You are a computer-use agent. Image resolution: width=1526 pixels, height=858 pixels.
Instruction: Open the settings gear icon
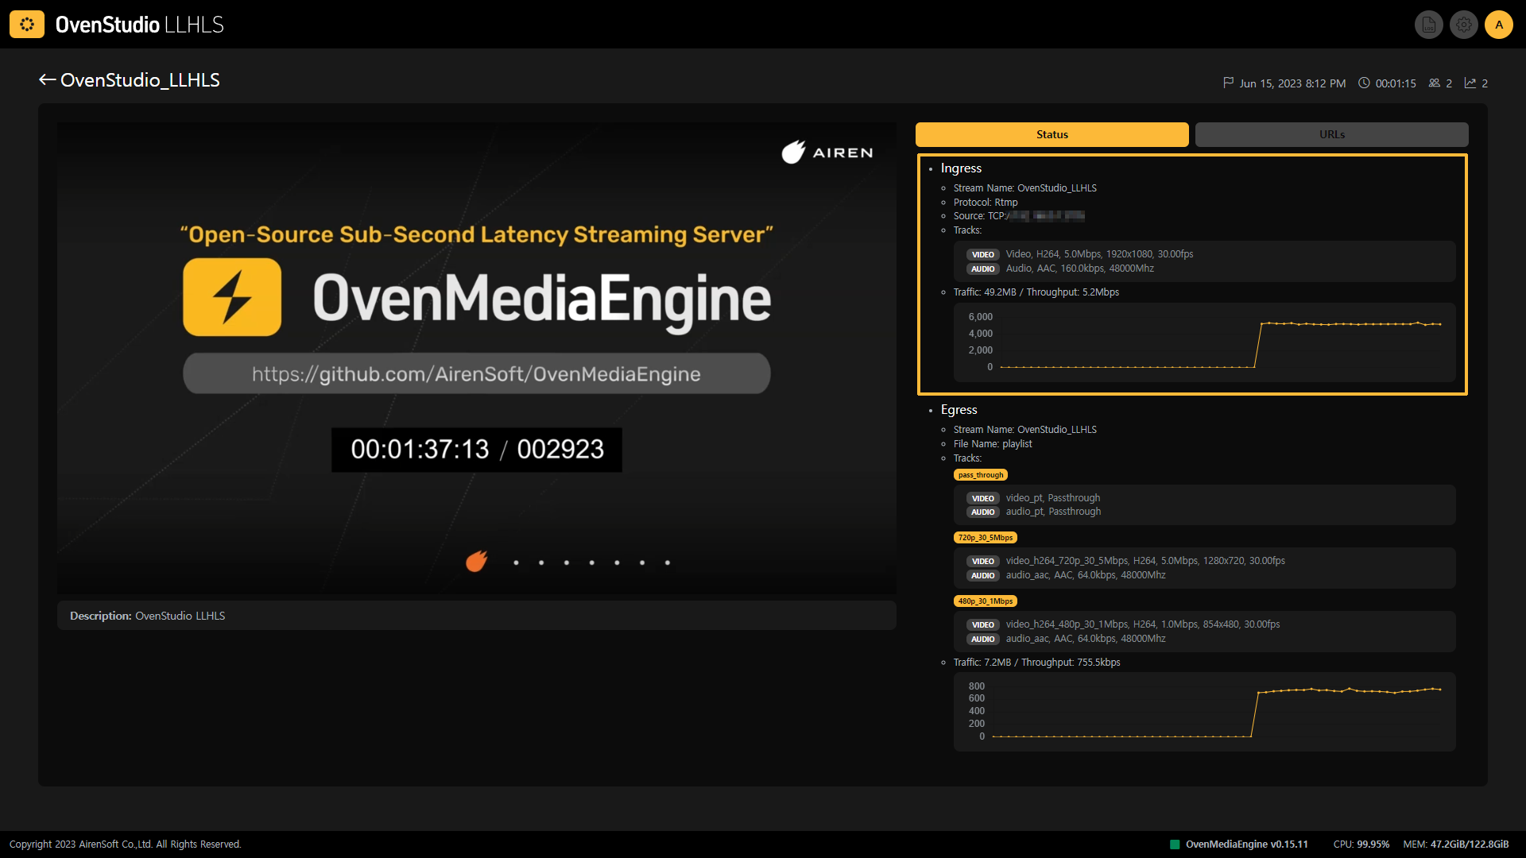(x=1463, y=25)
